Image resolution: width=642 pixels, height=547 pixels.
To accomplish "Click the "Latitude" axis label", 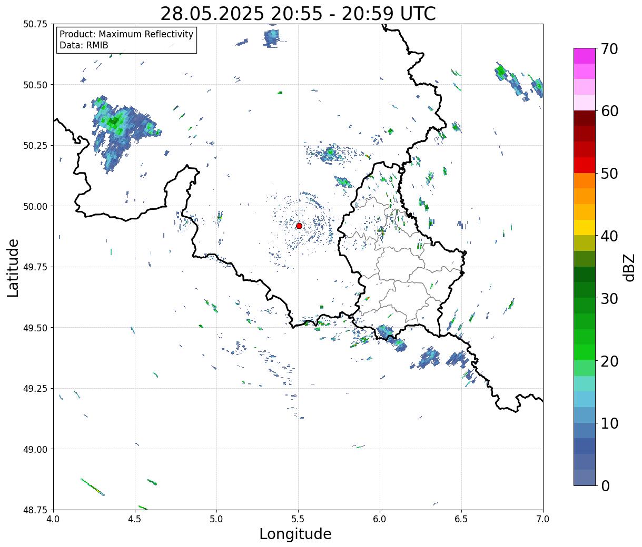I will 13,267.
